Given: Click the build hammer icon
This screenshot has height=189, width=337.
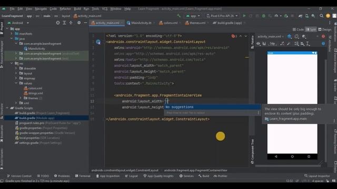Looking at the screenshot, I should (179, 16).
